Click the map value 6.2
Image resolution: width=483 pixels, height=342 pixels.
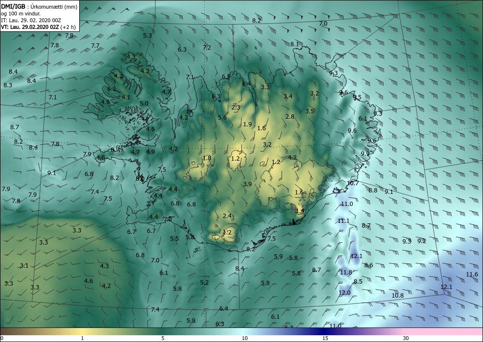[x=112, y=89]
